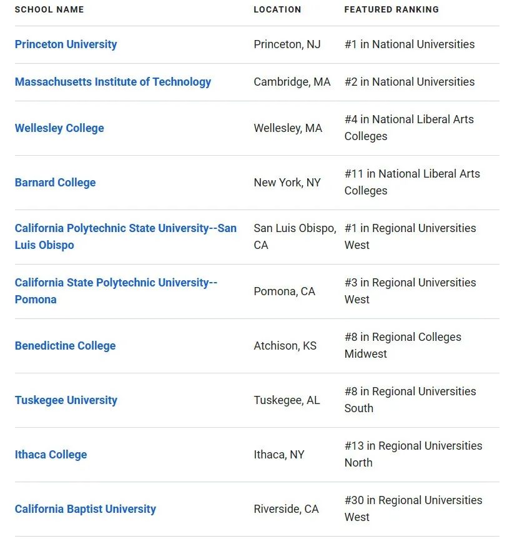Select the Cambridge, MA location cell
507x546 pixels.
pyautogui.click(x=292, y=82)
